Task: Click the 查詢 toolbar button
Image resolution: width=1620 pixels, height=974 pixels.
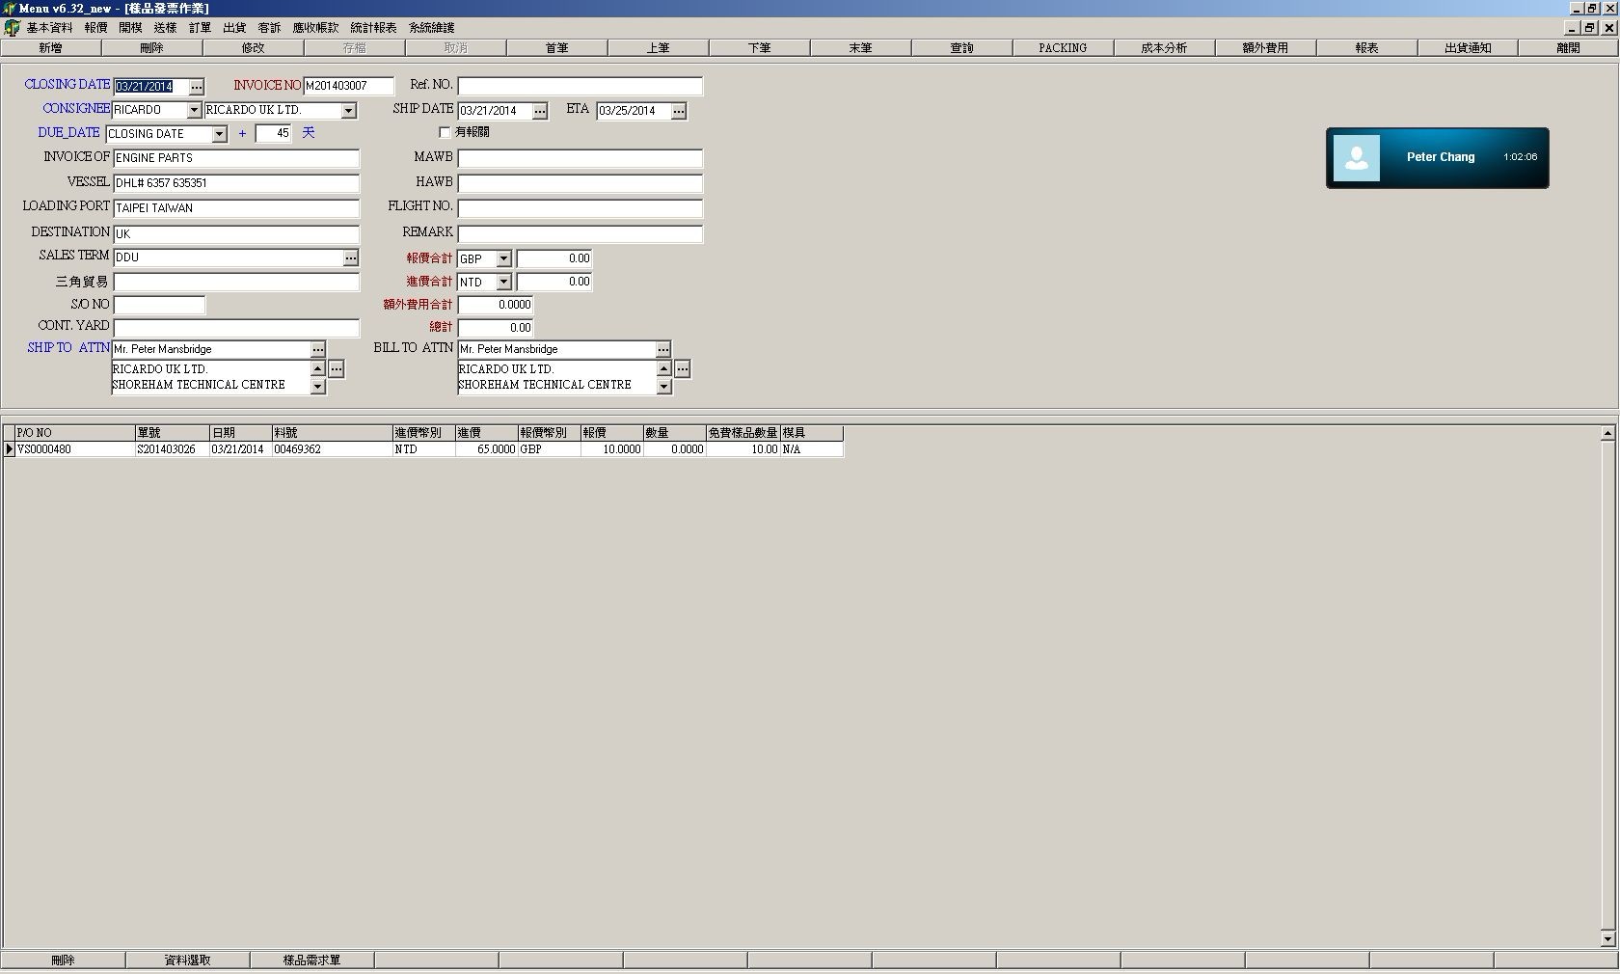Action: [x=961, y=48]
